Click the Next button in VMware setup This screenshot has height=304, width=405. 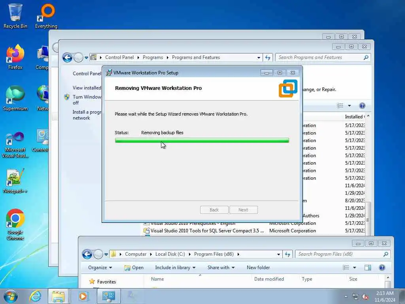[243, 210]
